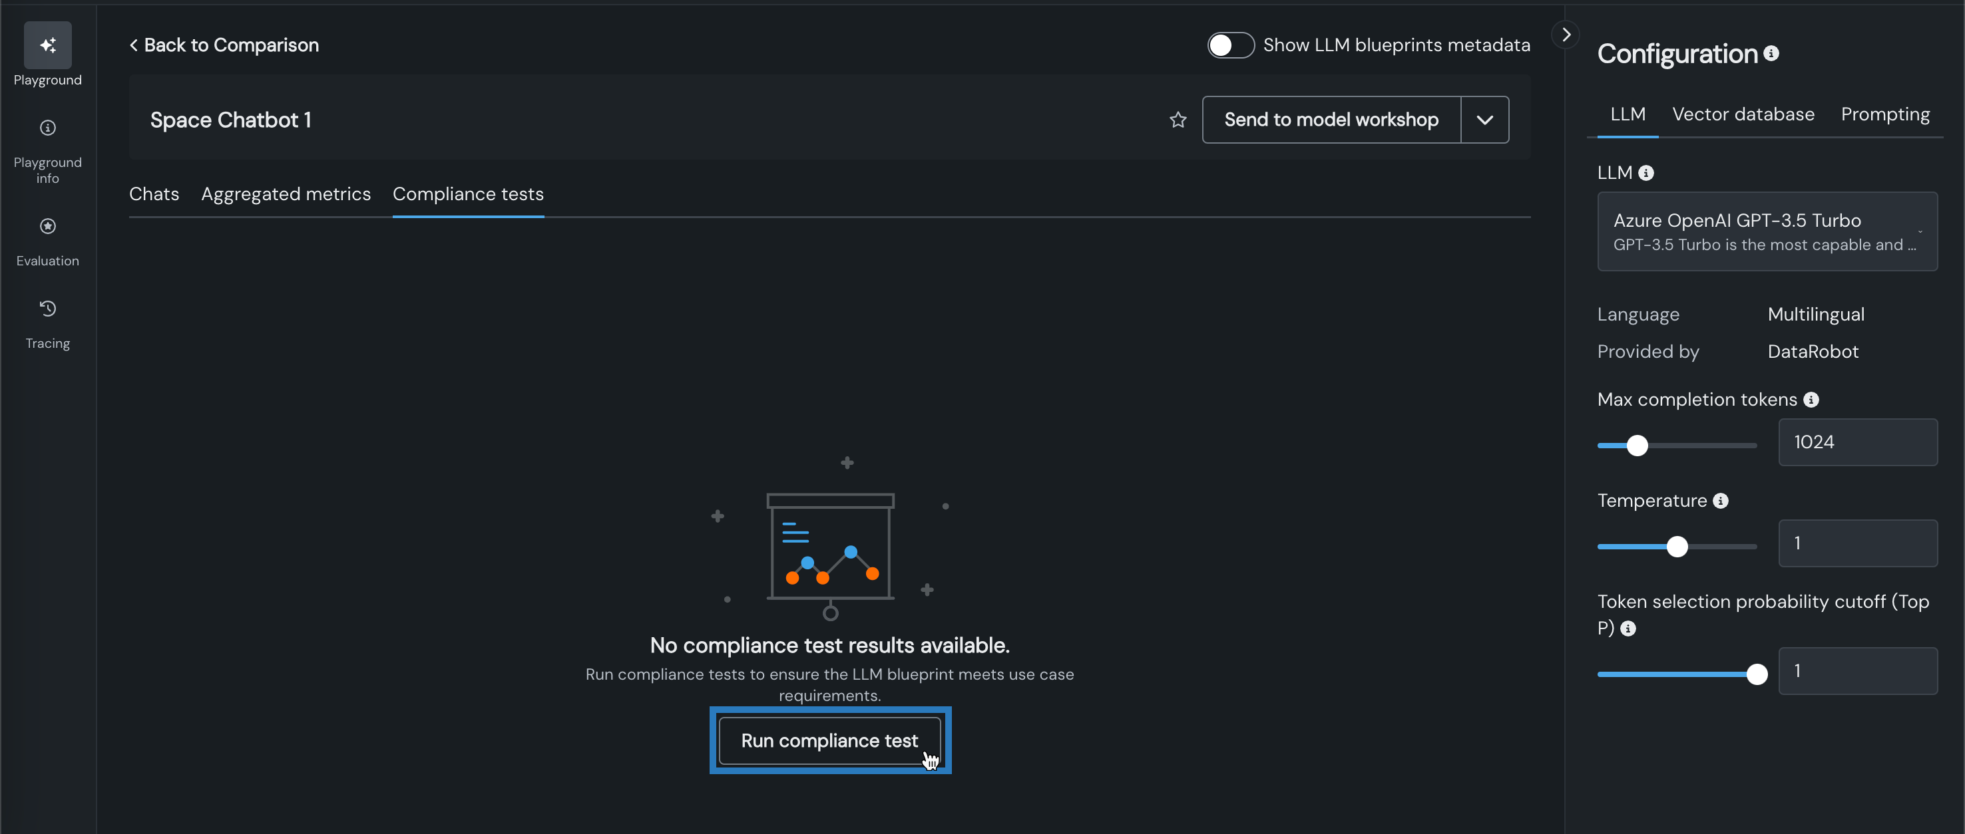
Task: Click the Temperature info icon
Action: [x=1719, y=501]
